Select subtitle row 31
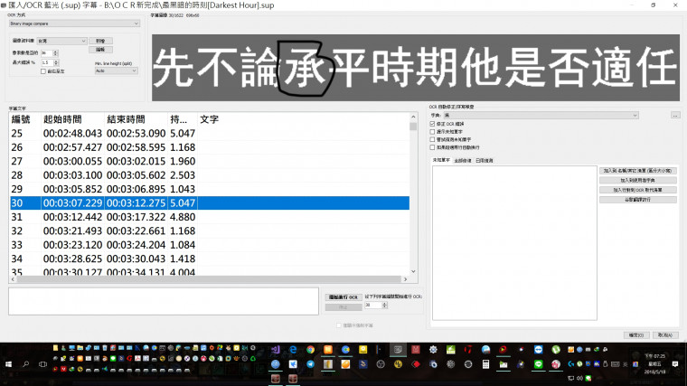The image size is (687, 386). point(210,217)
